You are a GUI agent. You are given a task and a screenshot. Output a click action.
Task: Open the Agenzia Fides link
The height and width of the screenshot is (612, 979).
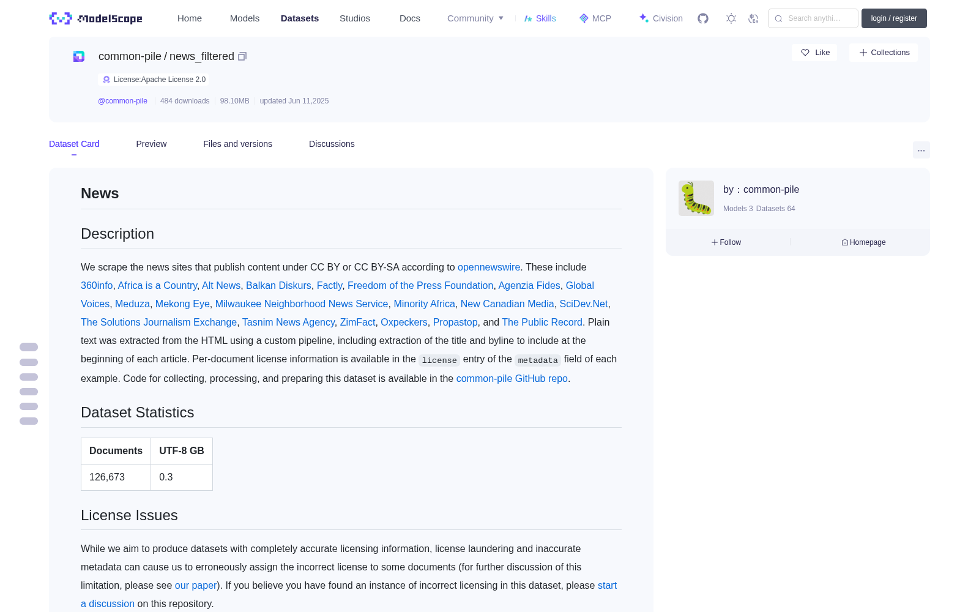pyautogui.click(x=529, y=286)
